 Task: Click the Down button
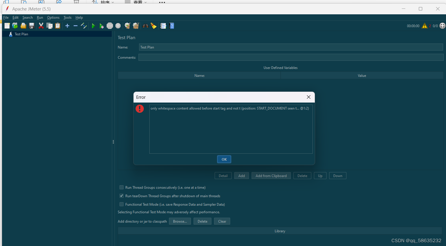(x=338, y=176)
